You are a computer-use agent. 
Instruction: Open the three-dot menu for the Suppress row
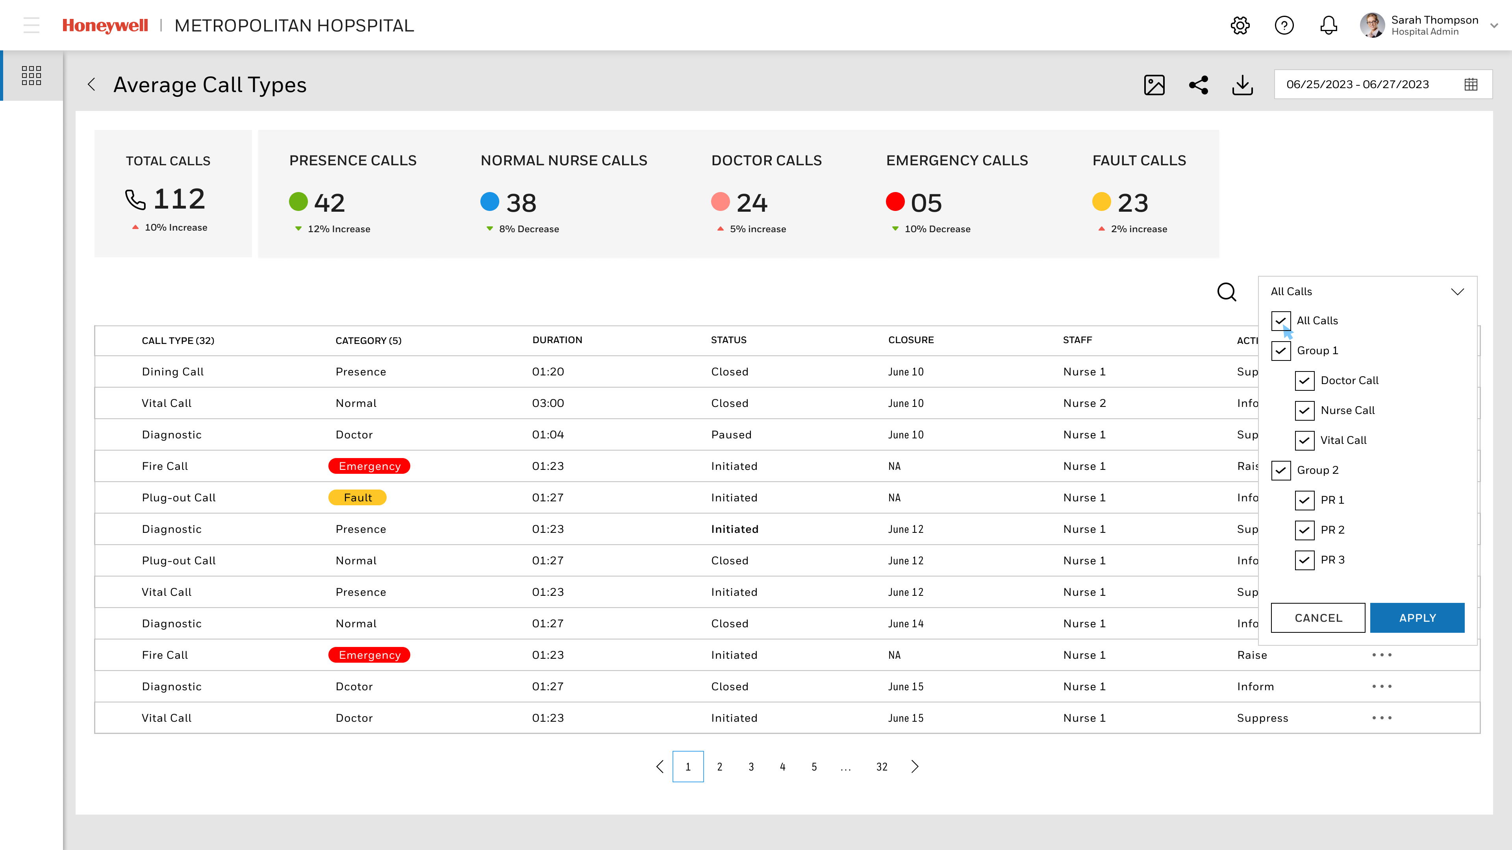(1382, 718)
